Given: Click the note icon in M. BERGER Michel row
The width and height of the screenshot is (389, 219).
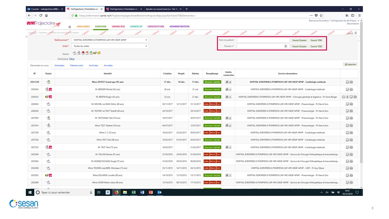Looking at the screenshot, I should click(347, 89).
